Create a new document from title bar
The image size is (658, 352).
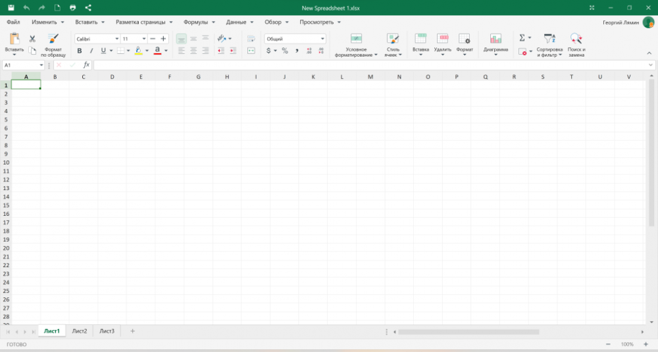(57, 7)
